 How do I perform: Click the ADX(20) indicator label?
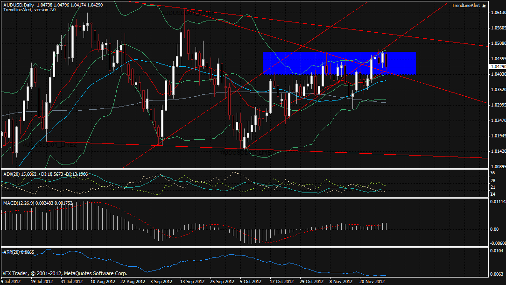click(x=11, y=173)
